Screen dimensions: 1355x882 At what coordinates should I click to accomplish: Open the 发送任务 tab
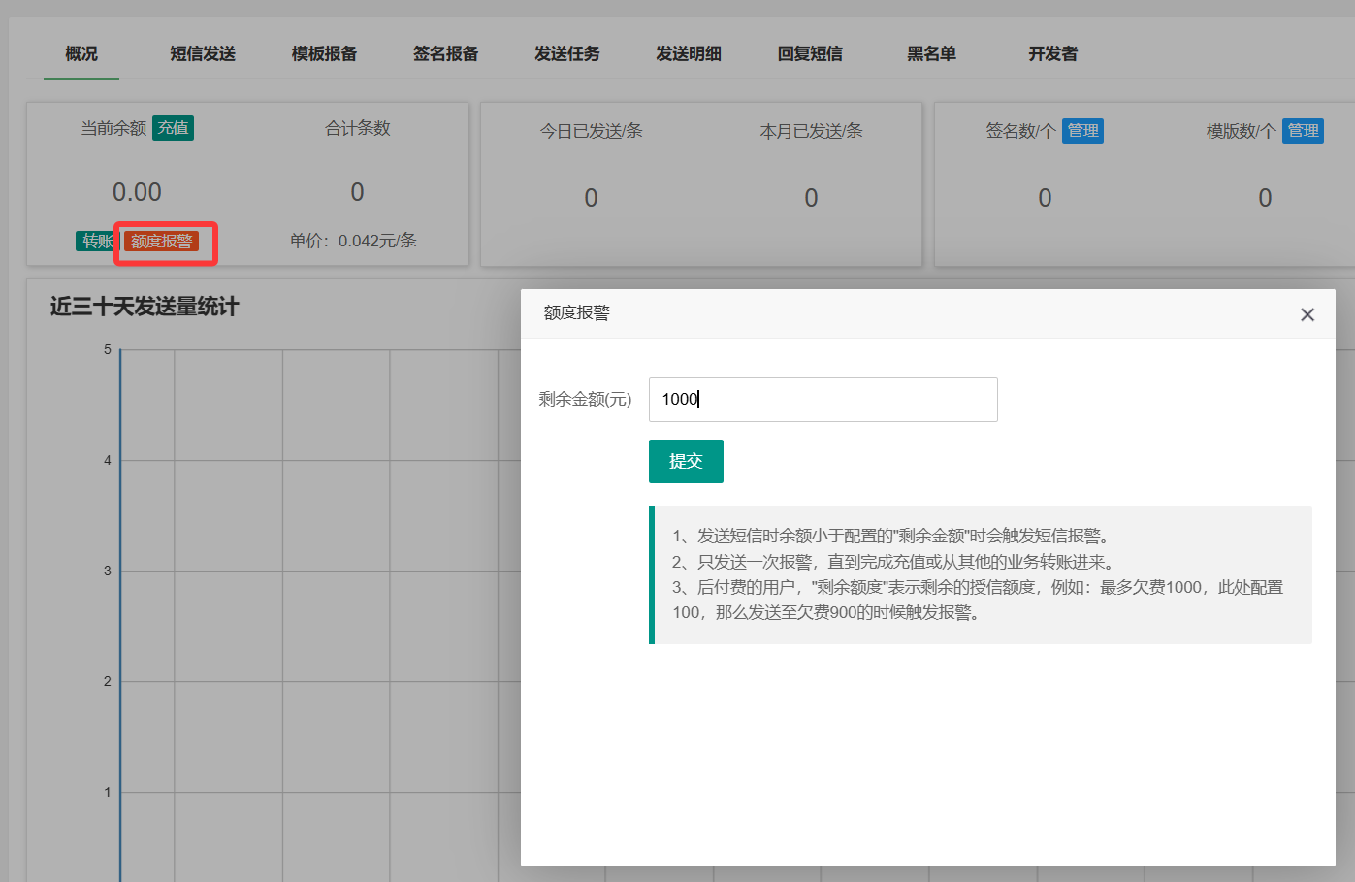click(567, 54)
